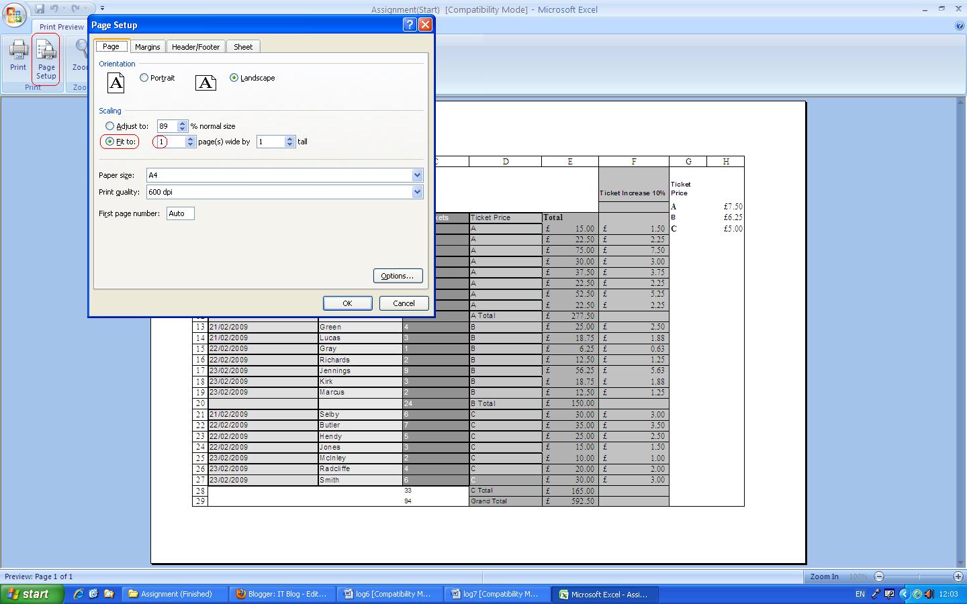Click the preview vertical scrollbar down arrow

click(x=960, y=563)
